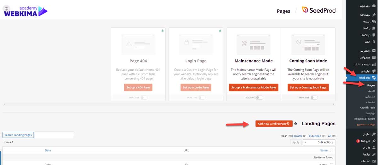
Task: Filter landing pages by Published
Action: [315, 136]
